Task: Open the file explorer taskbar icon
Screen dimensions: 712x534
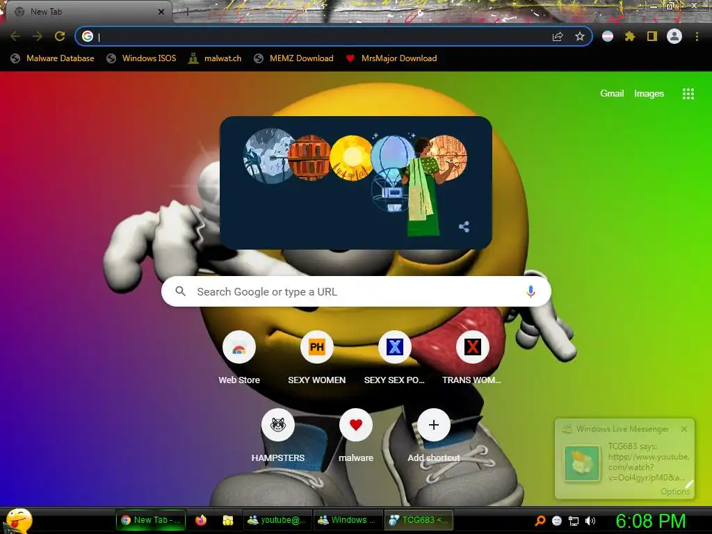Action: point(228,520)
